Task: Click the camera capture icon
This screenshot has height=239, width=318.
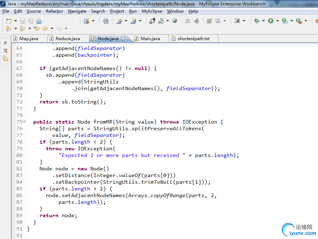Action: [237, 21]
